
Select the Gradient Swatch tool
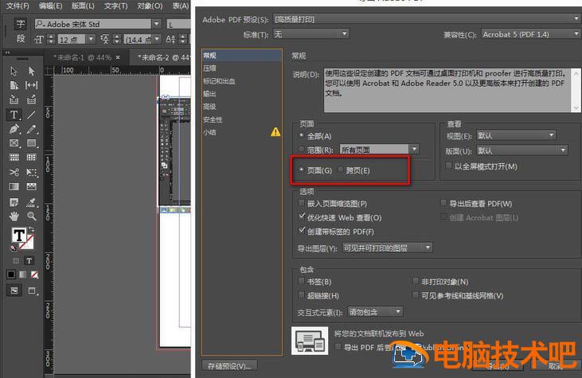[x=14, y=186]
